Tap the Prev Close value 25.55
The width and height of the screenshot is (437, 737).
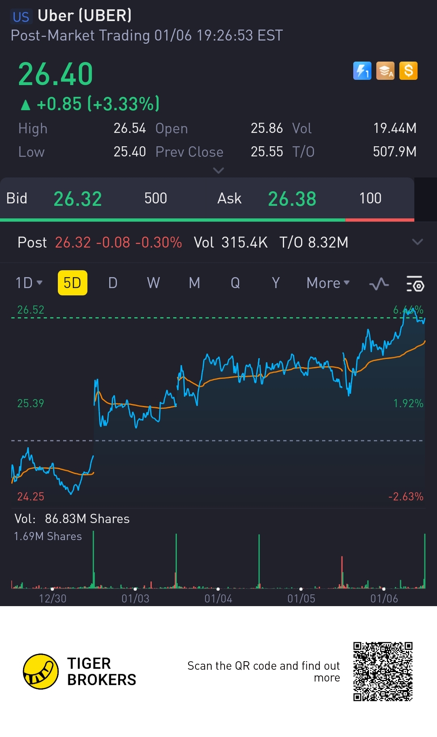pos(267,152)
